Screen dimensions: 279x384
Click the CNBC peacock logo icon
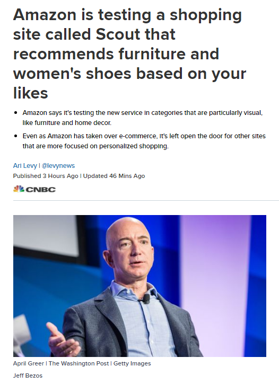click(19, 189)
